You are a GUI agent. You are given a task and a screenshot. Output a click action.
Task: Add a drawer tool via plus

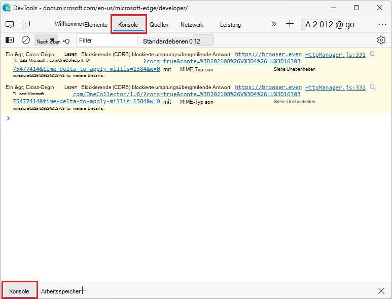tap(83, 290)
